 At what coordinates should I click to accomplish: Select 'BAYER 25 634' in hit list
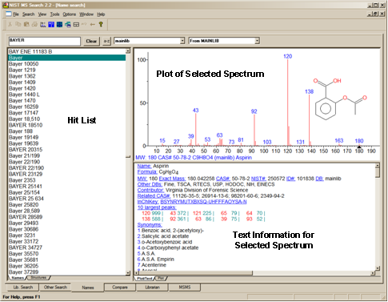pyautogui.click(x=66, y=199)
